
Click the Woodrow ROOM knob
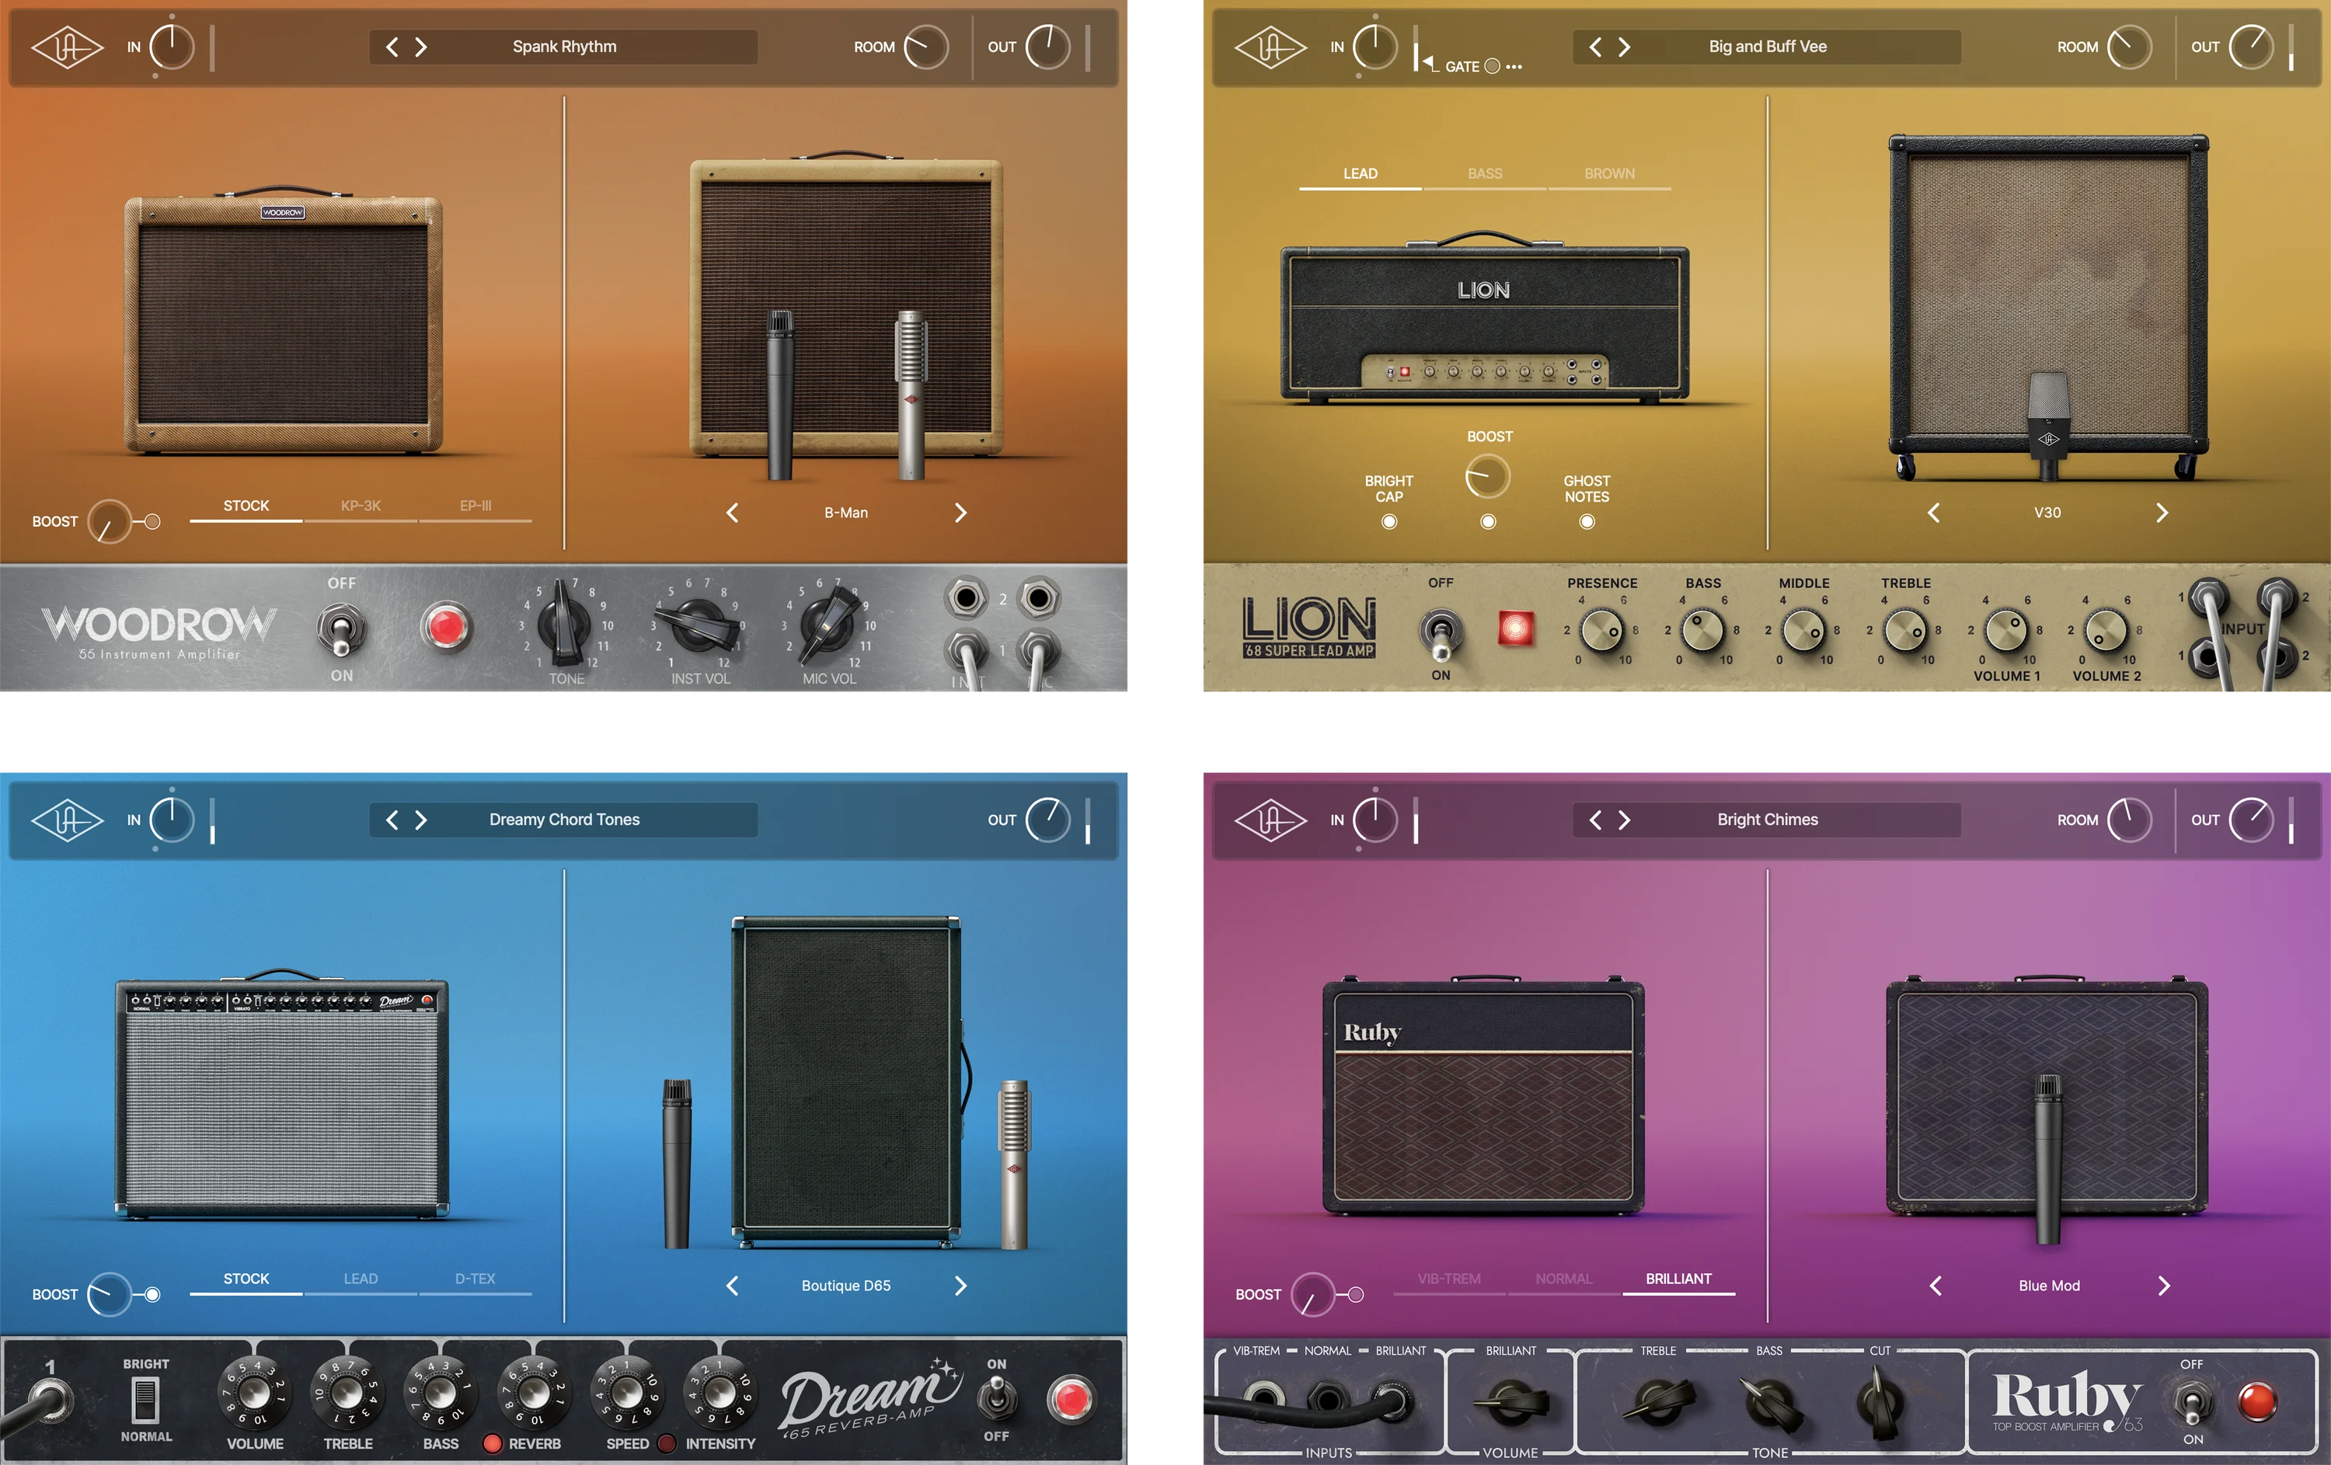coord(926,47)
